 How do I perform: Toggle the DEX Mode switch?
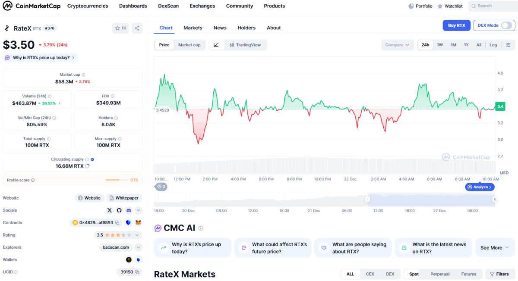506,25
